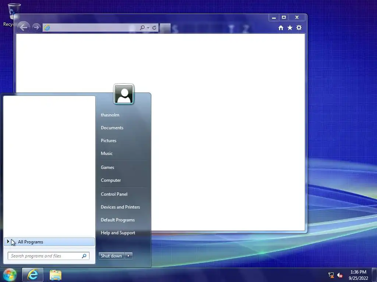Viewport: 377px width, 282px height.
Task: Click the Internet Explorer home icon
Action: [x=281, y=28]
